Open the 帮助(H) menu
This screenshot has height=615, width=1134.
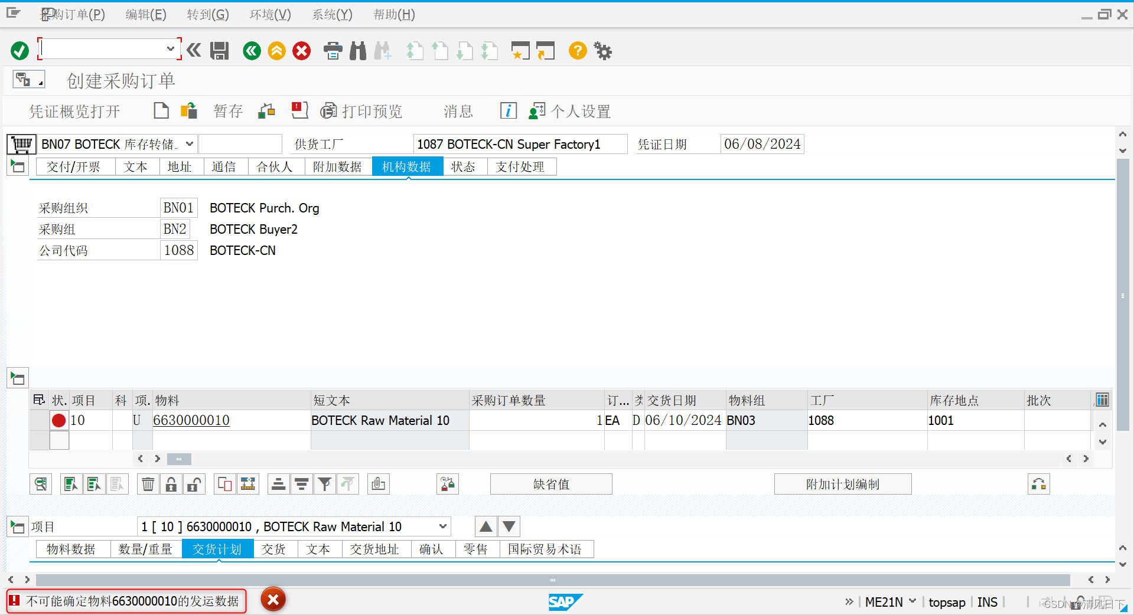[395, 15]
